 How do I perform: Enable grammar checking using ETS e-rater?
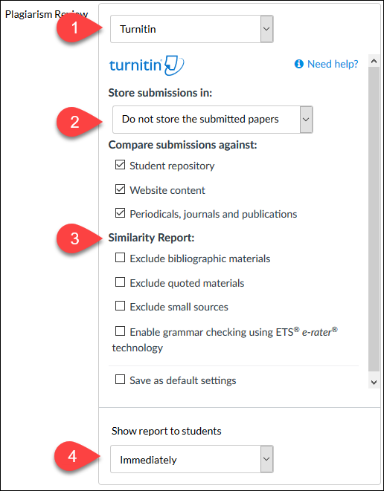pyautogui.click(x=120, y=331)
